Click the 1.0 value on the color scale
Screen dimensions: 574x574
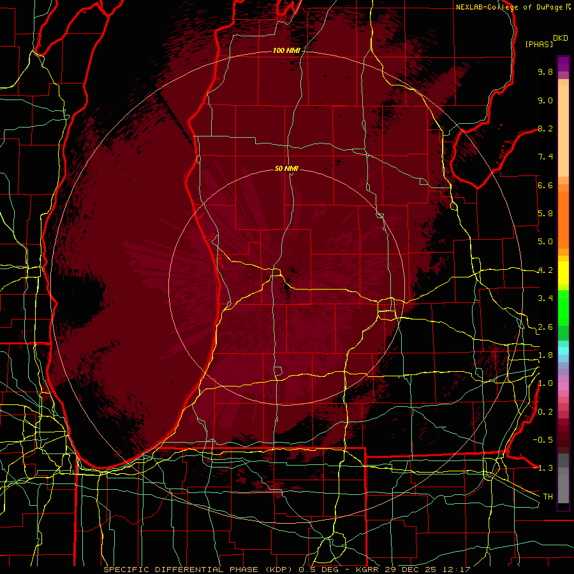pyautogui.click(x=545, y=383)
